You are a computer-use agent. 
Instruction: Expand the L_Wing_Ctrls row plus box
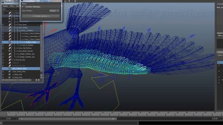point(3,74)
